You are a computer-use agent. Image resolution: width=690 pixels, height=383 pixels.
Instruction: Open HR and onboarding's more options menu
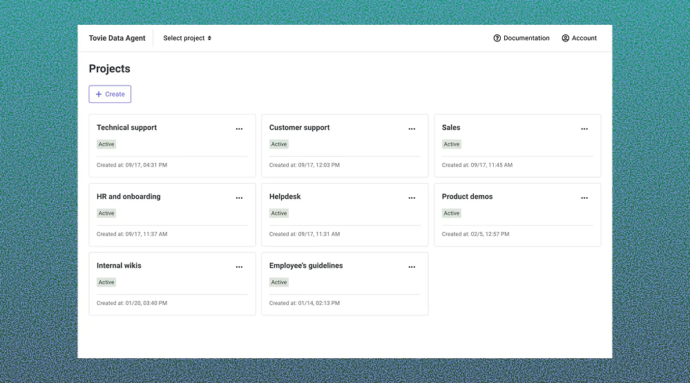pos(239,198)
